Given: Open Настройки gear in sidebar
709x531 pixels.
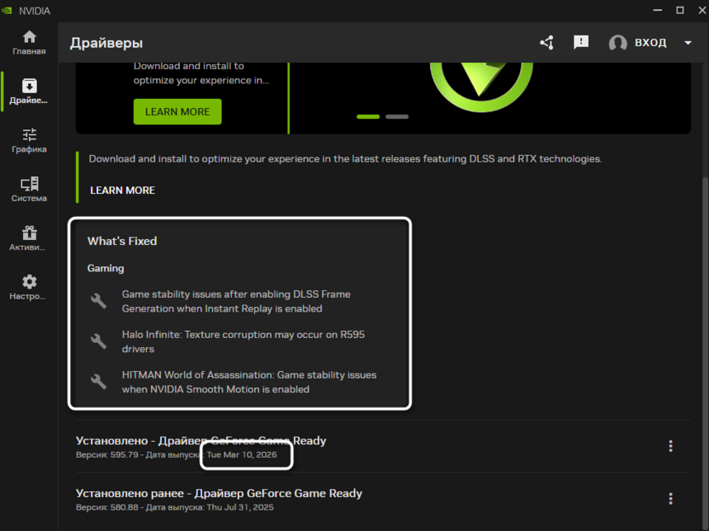Looking at the screenshot, I should pos(29,287).
